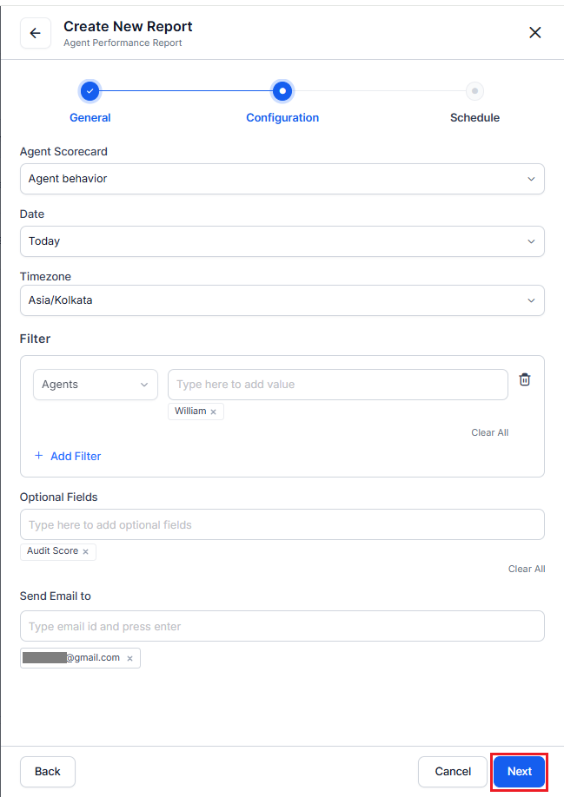Click the Next button
Viewport: 564px width, 797px height.
click(518, 771)
